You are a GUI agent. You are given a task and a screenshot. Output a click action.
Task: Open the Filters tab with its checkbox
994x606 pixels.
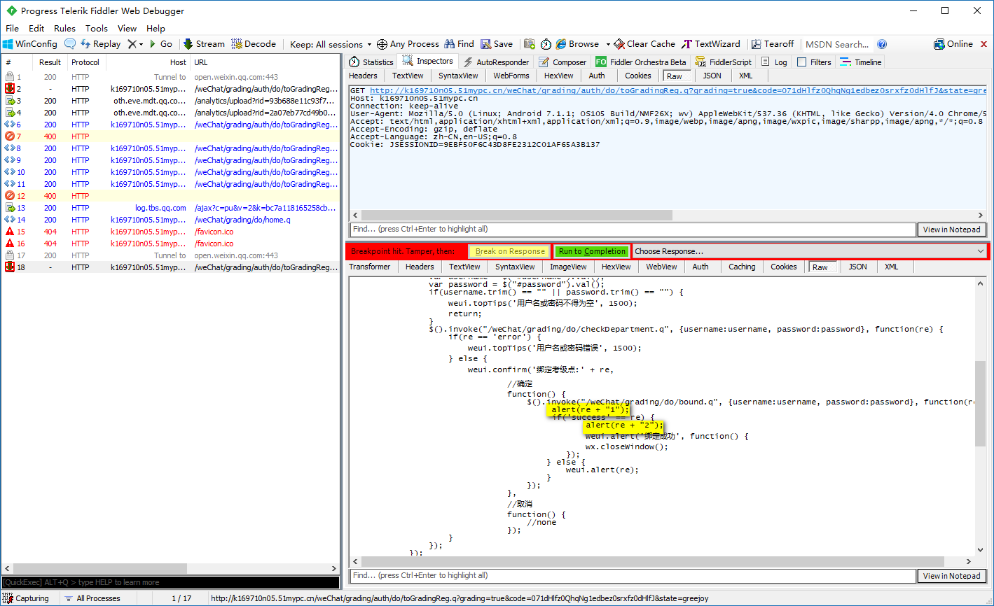pos(814,62)
